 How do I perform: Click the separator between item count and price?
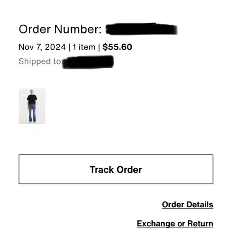[x=99, y=47]
